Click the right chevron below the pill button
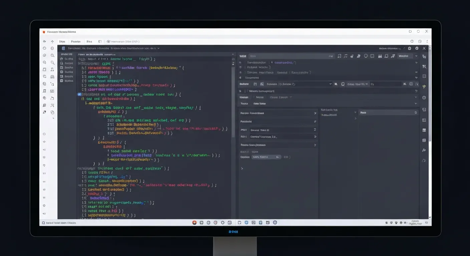This screenshot has height=256, width=470. 242,168
